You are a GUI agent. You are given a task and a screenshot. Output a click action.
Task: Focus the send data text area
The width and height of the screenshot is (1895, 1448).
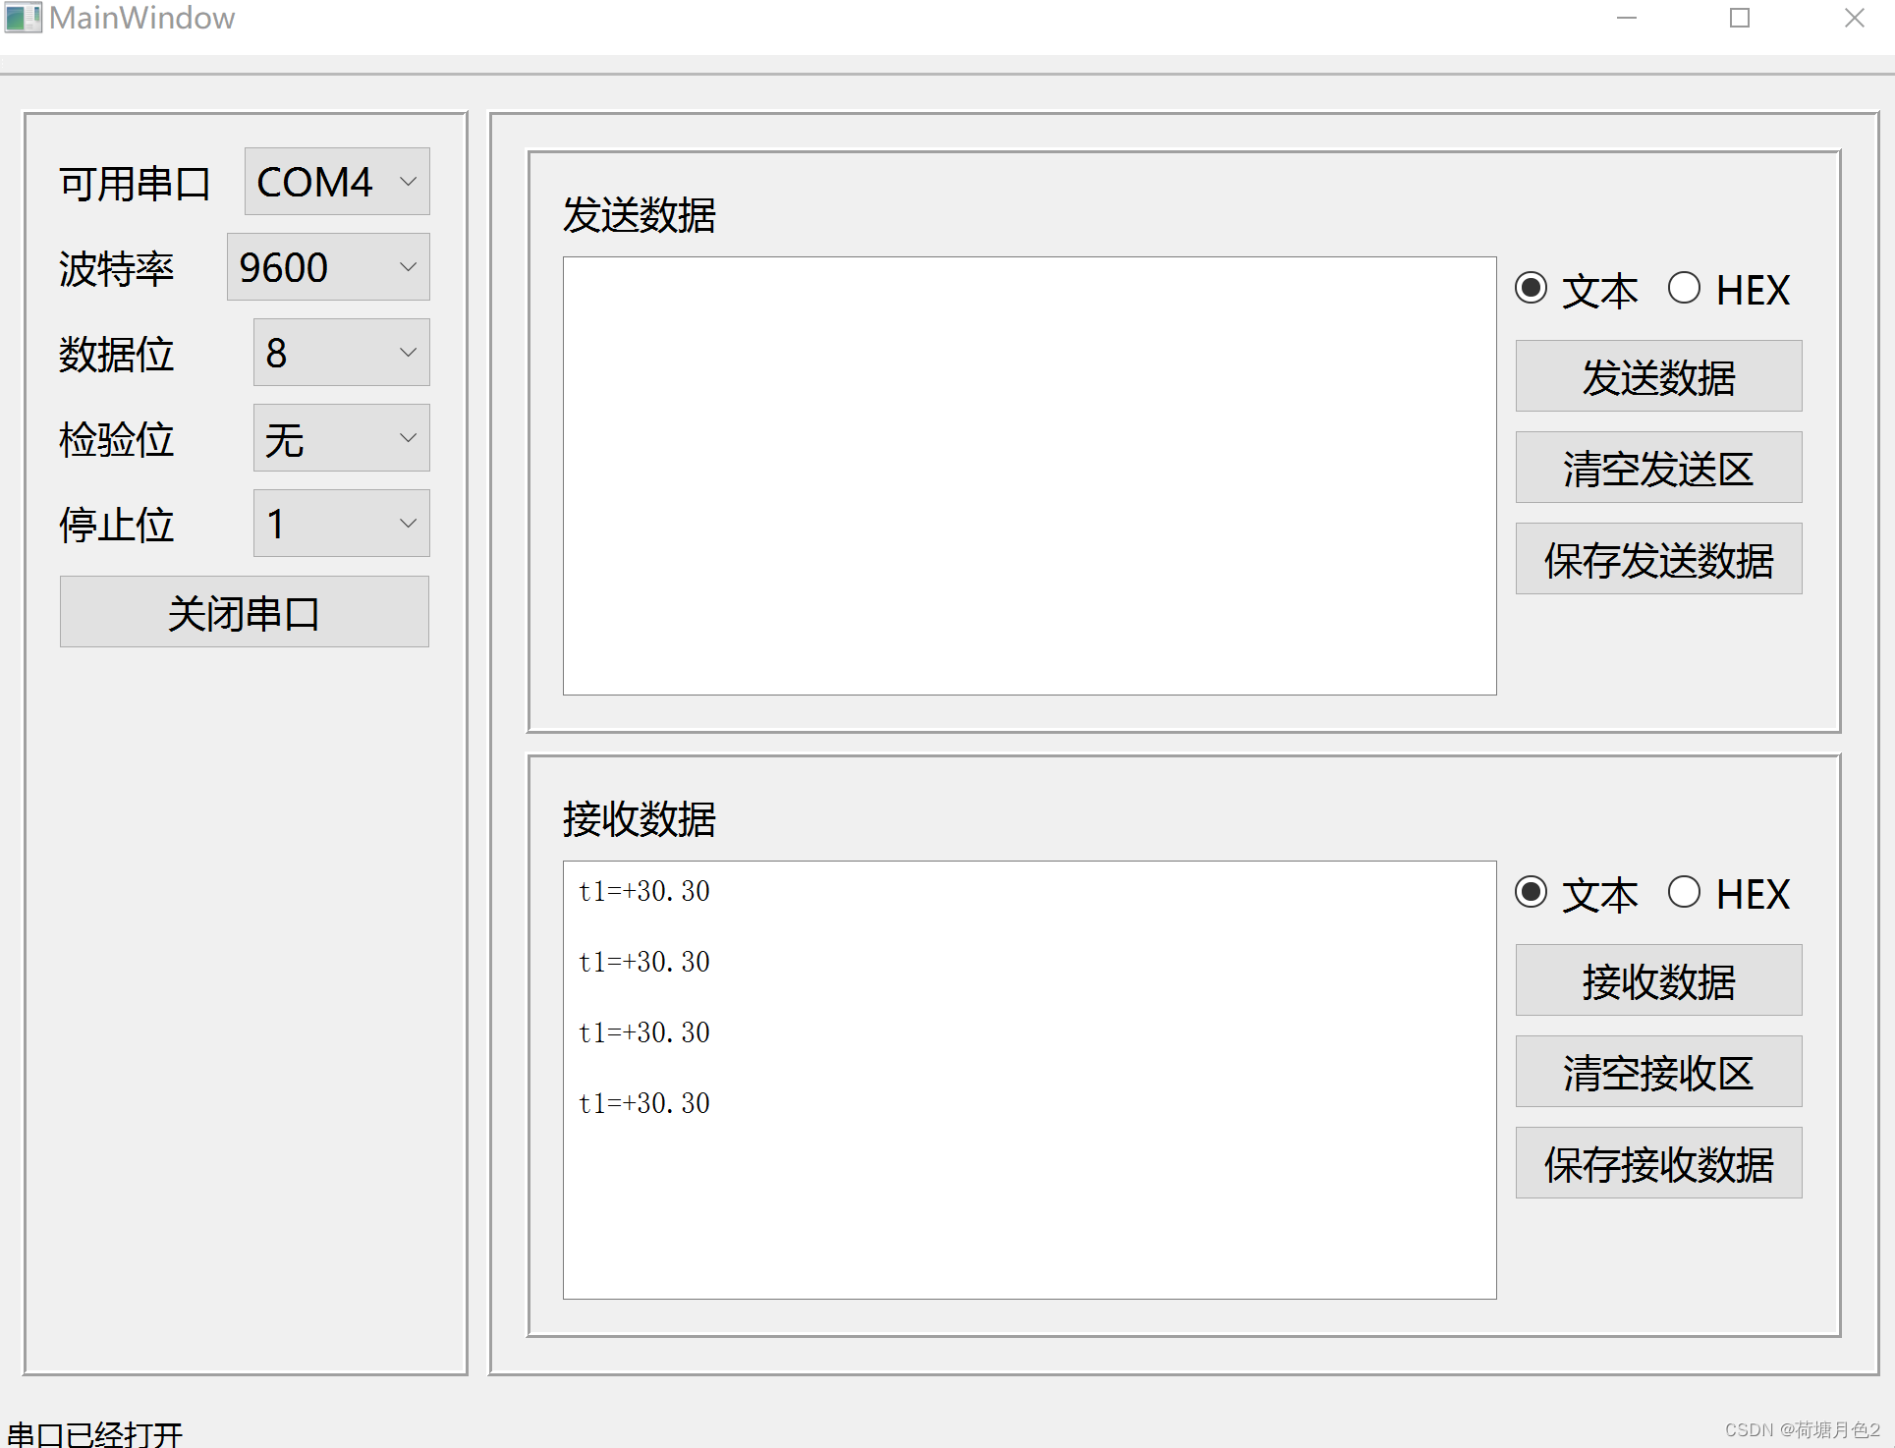click(x=1030, y=476)
